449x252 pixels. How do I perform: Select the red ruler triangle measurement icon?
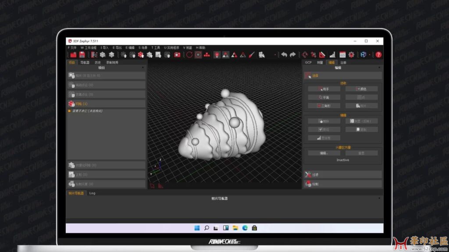coord(322,55)
